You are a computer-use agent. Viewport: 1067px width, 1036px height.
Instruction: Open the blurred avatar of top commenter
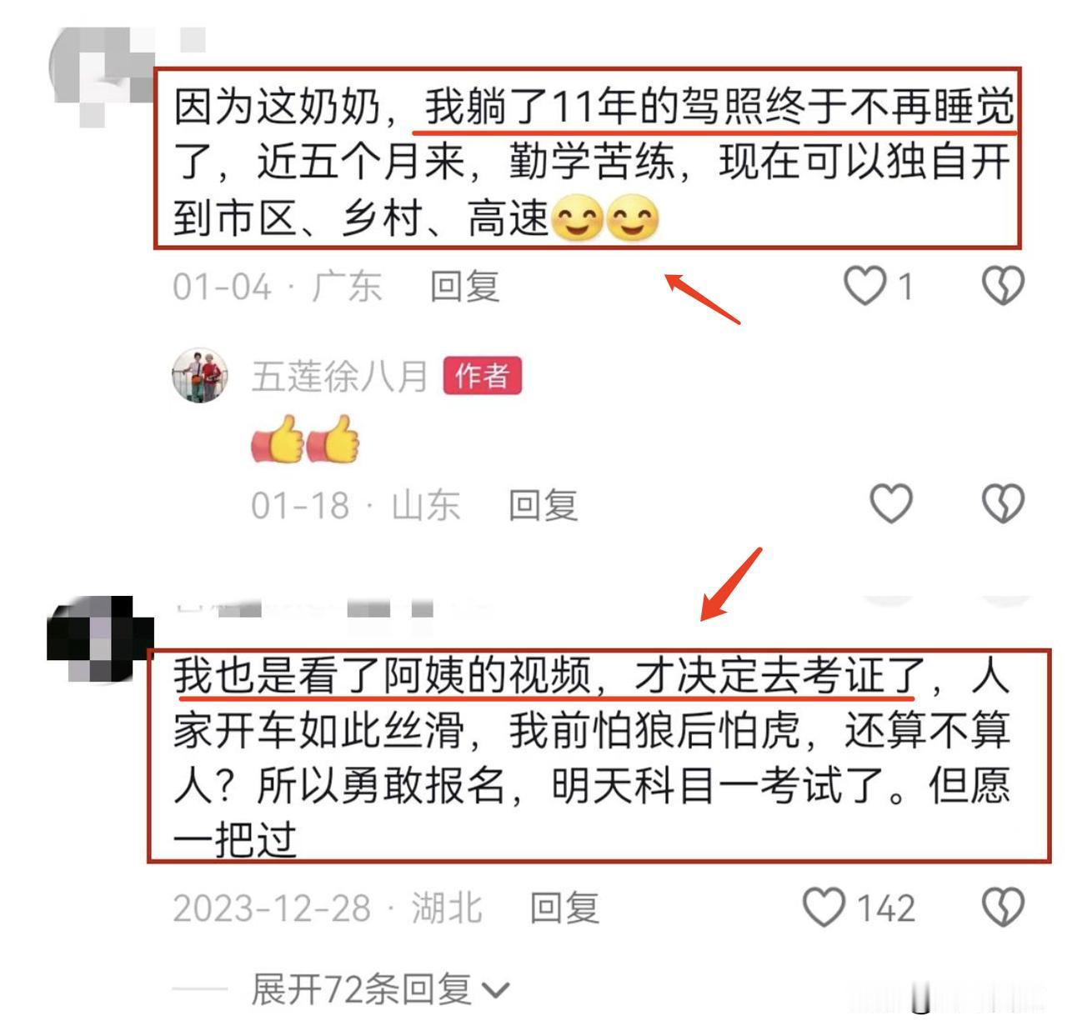point(100,77)
